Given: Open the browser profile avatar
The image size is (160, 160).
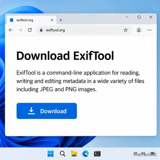Looking at the screenshot, I should pos(139,30).
